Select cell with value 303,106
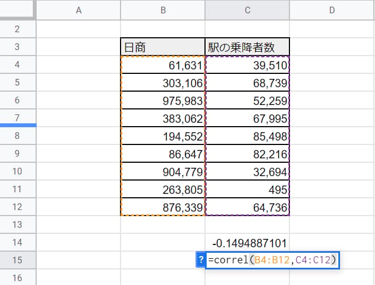 click(x=163, y=82)
